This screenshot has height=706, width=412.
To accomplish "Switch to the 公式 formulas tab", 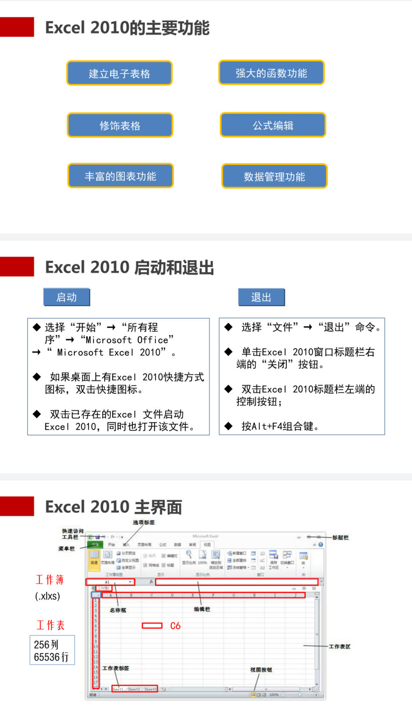I will 163,545.
